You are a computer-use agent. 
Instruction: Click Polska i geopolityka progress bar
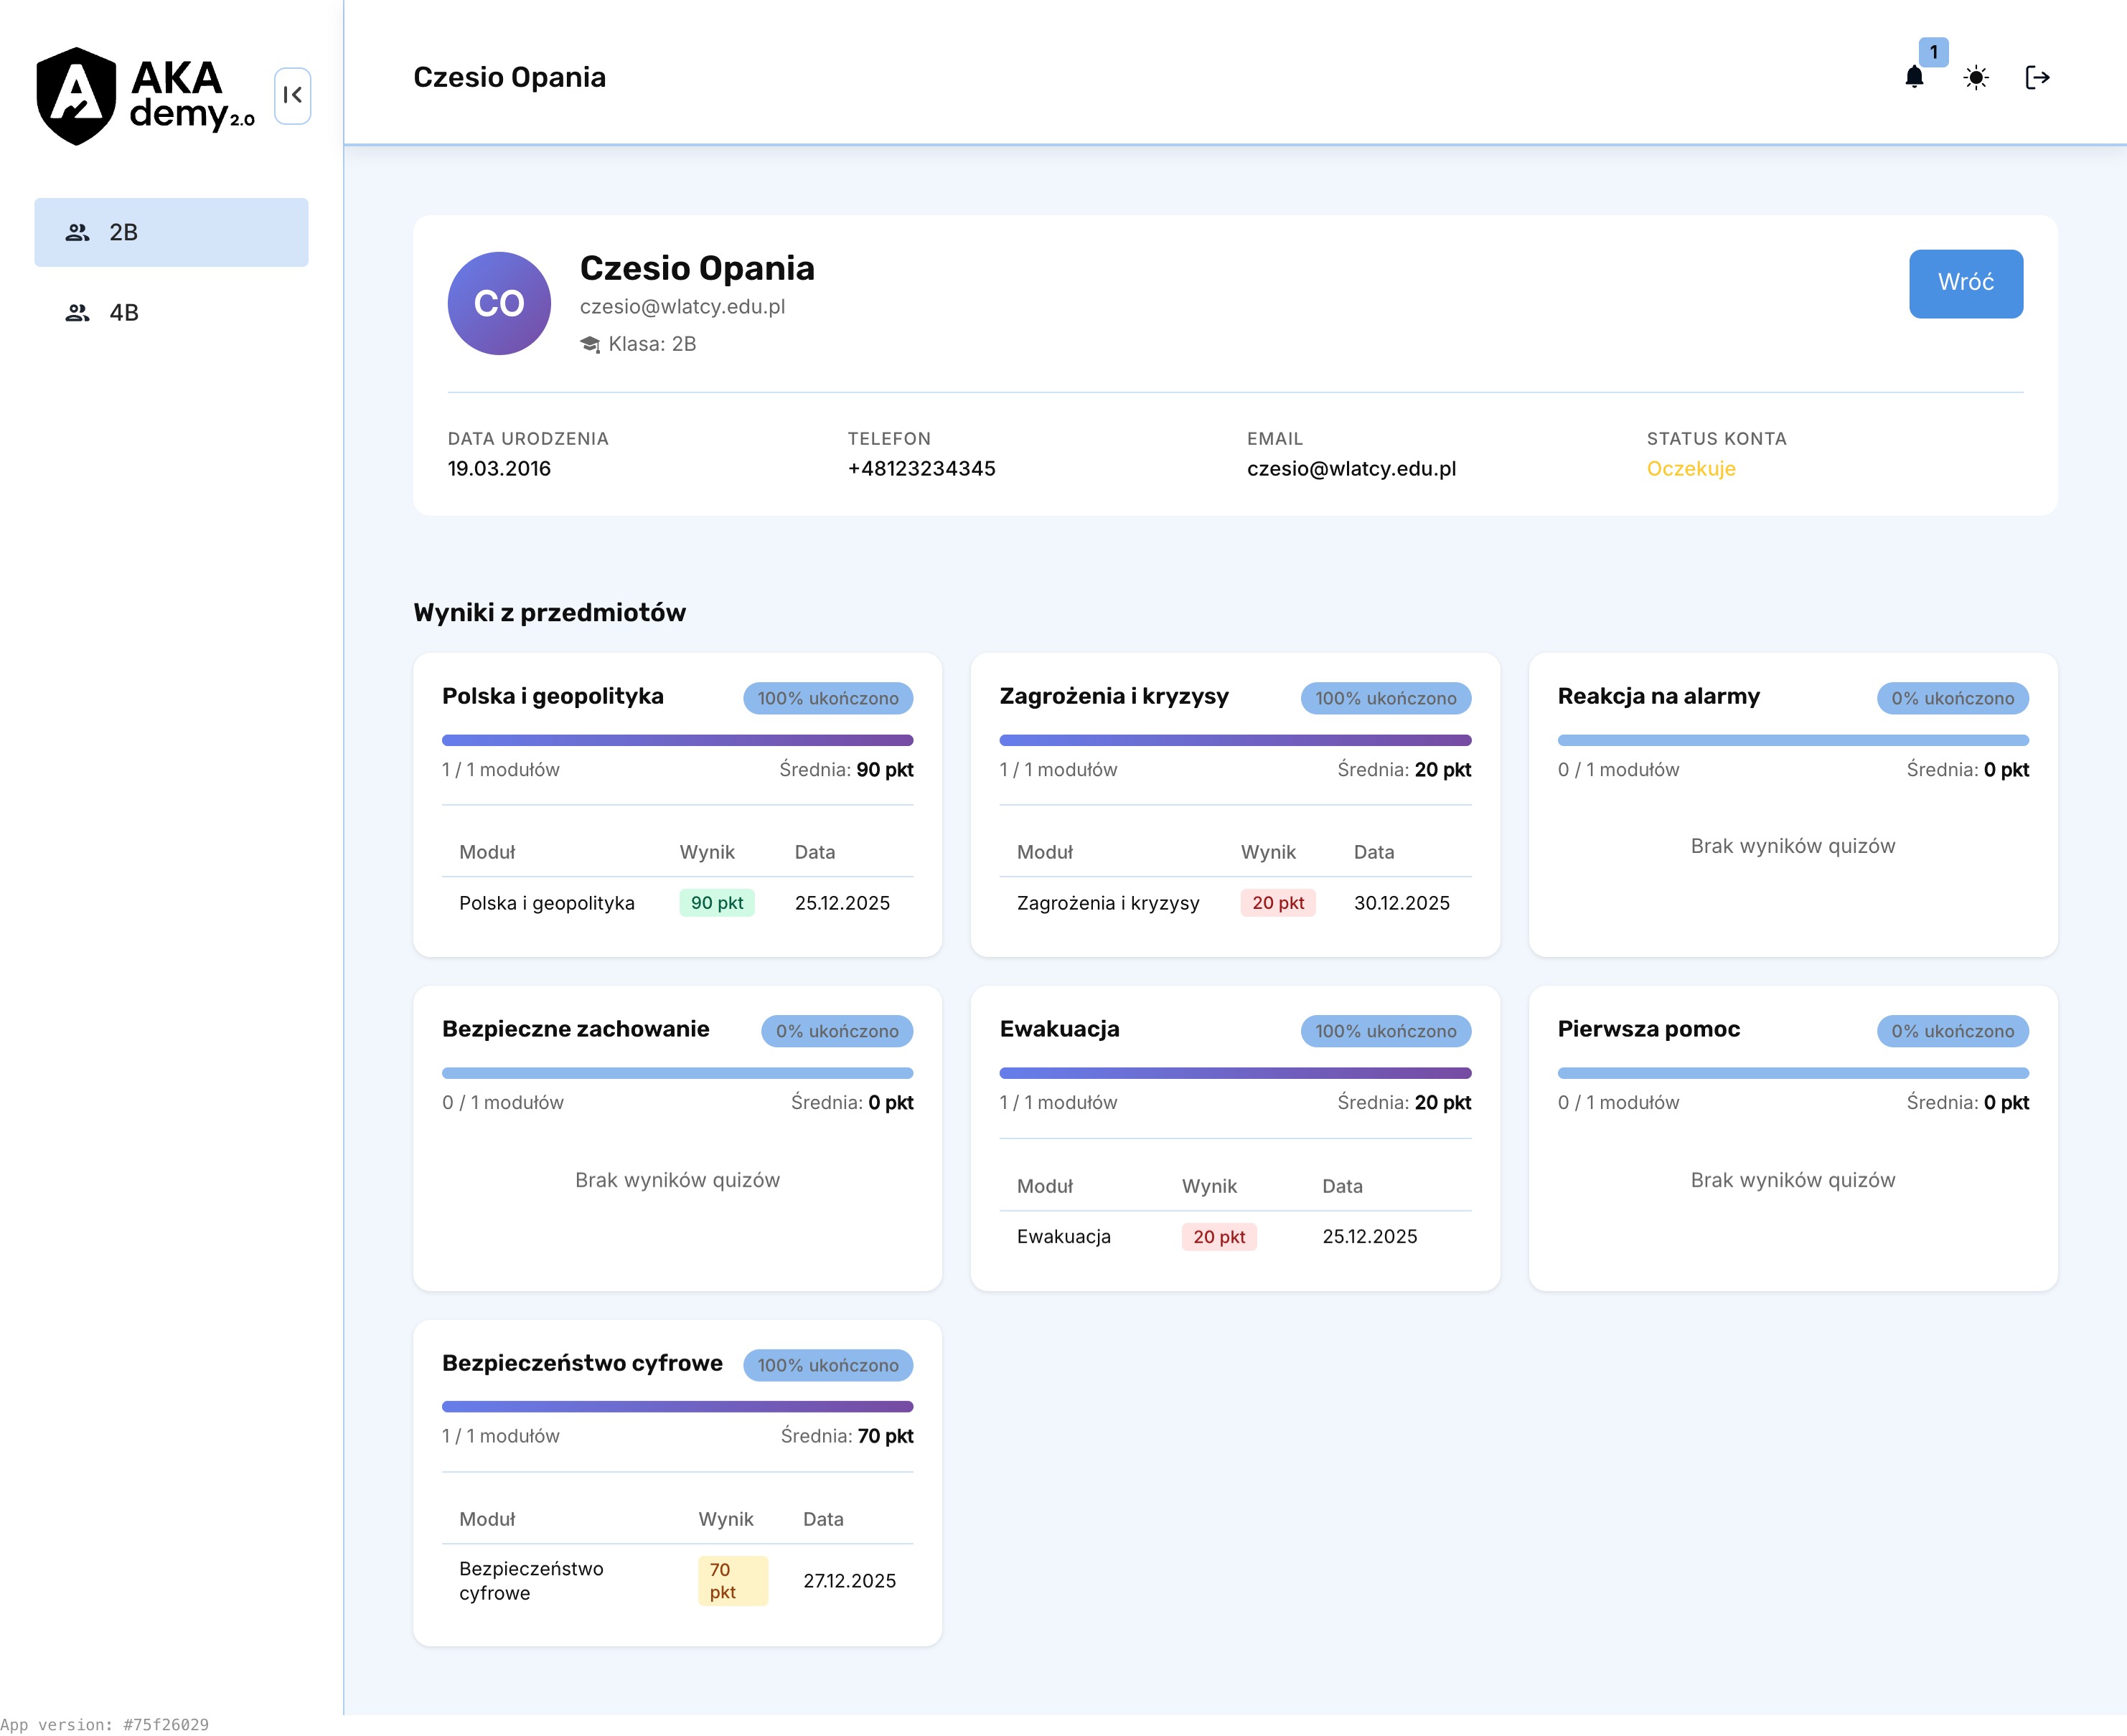(677, 740)
